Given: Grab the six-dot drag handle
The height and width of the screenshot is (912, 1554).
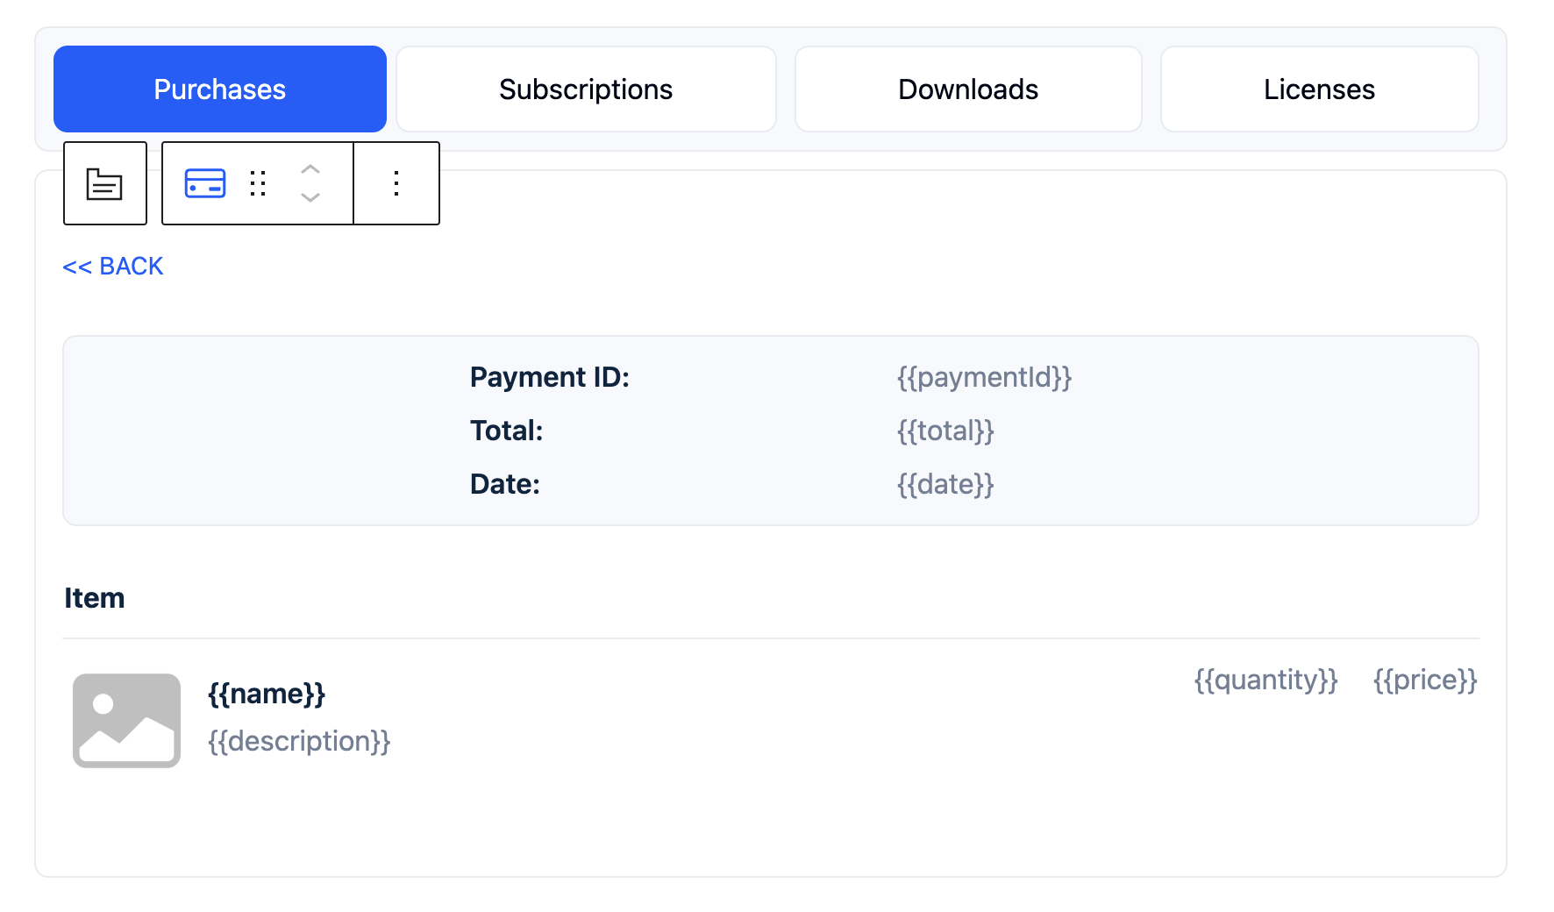Looking at the screenshot, I should (x=257, y=183).
